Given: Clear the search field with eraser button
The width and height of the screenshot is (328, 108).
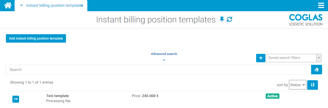Looking at the screenshot, I should pyautogui.click(x=316, y=70).
